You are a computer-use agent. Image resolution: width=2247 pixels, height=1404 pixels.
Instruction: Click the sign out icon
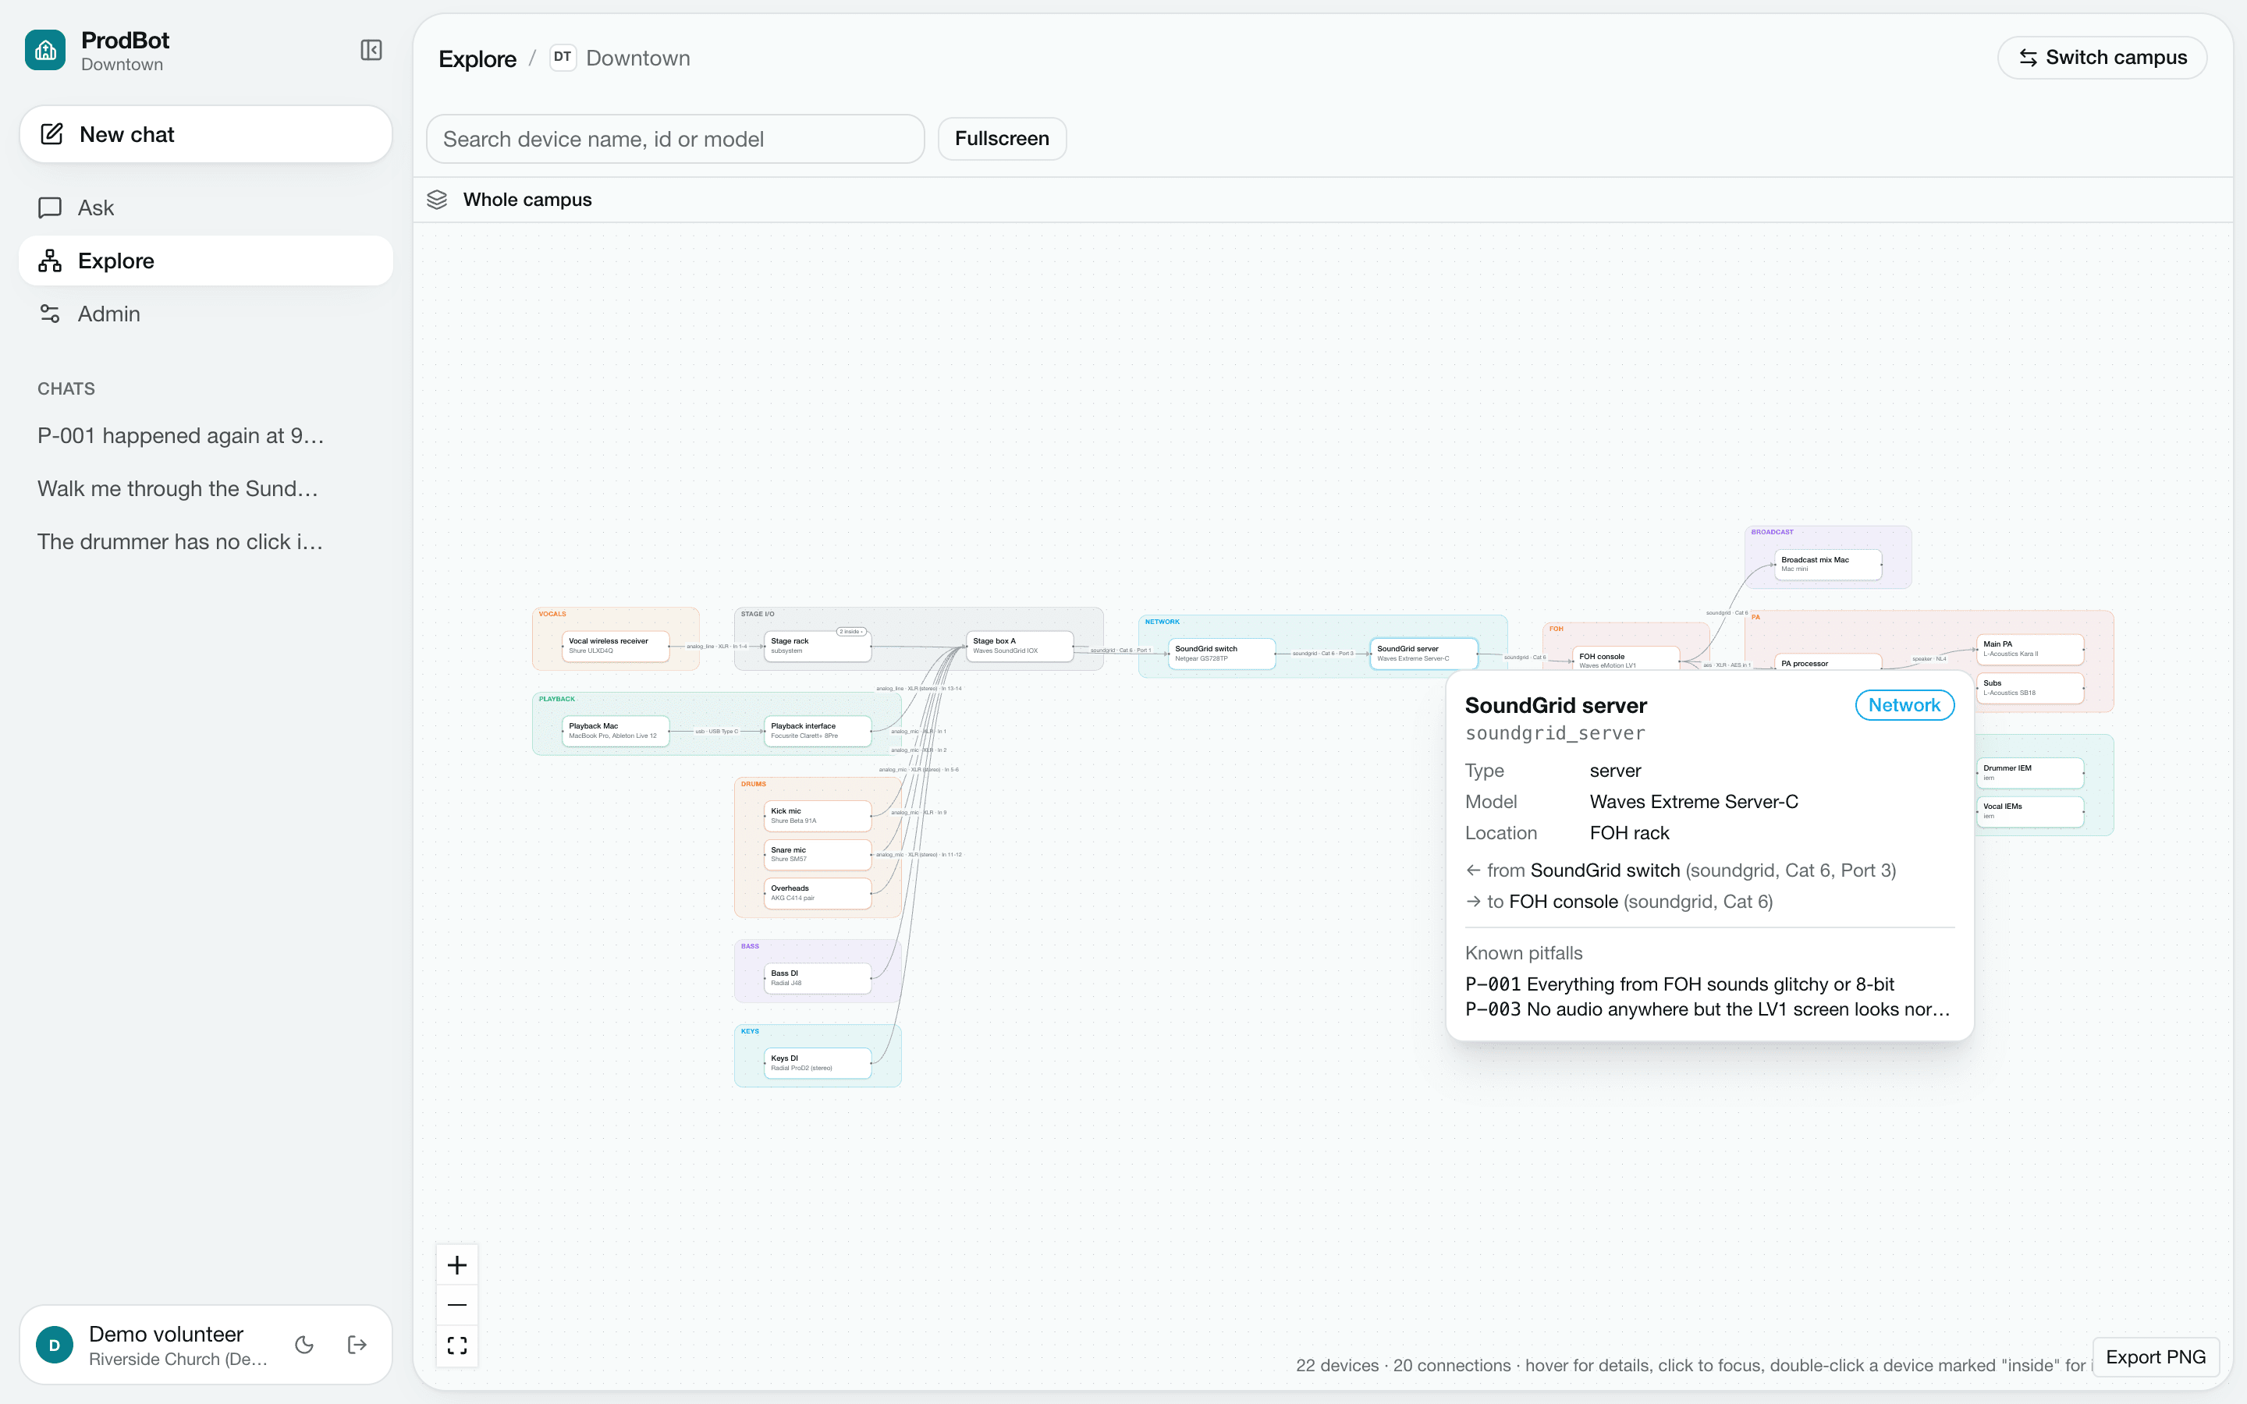click(x=357, y=1345)
